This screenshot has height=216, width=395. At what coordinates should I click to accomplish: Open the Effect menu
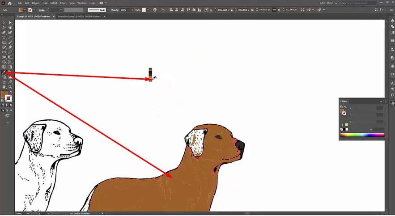pyautogui.click(x=63, y=3)
